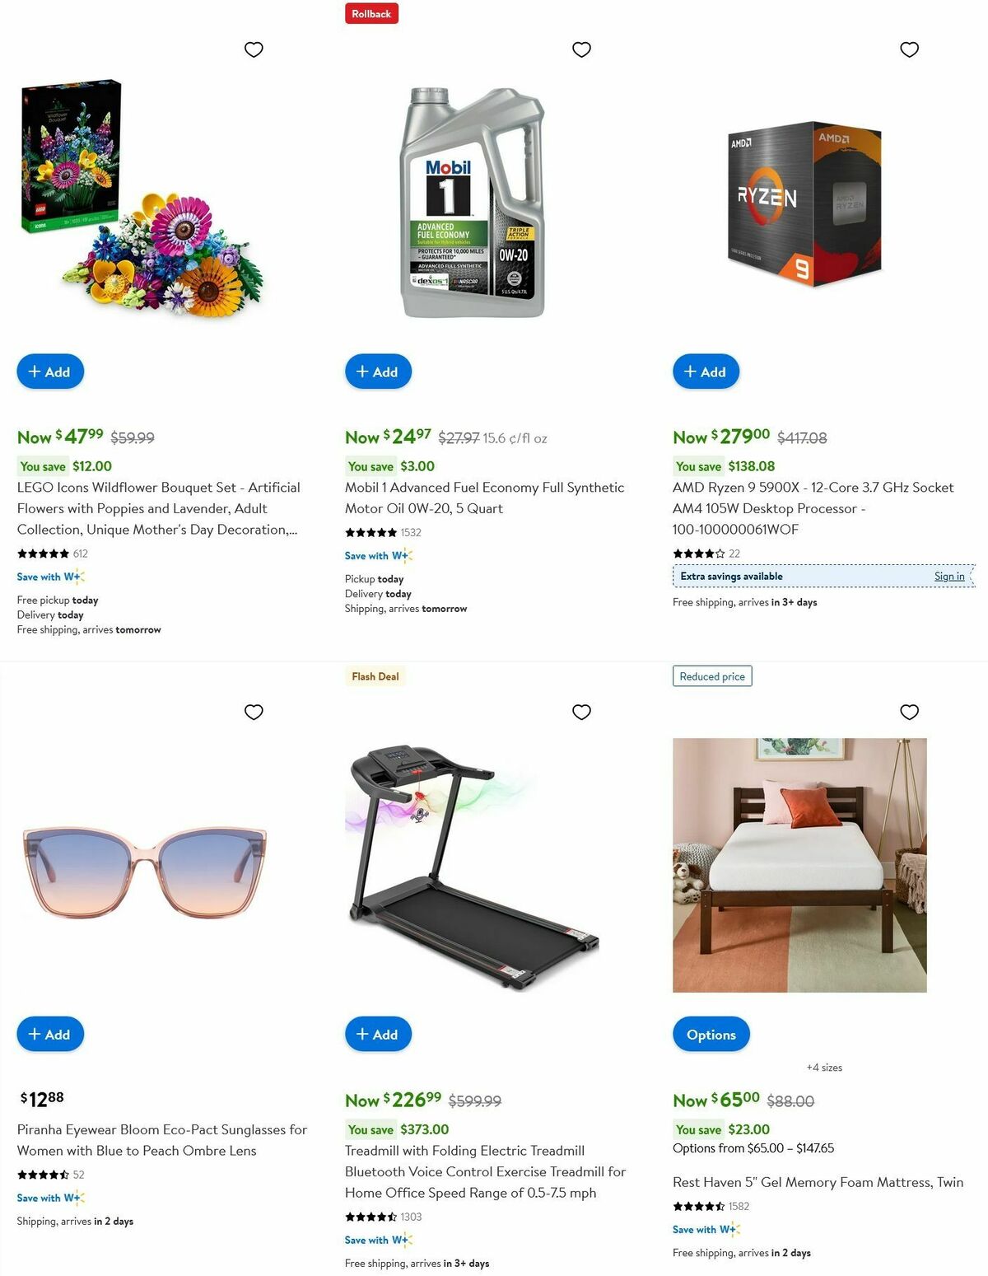Favorite the LEGO Wildflower Bouquet with heart icon
The image size is (988, 1276).
(x=253, y=49)
